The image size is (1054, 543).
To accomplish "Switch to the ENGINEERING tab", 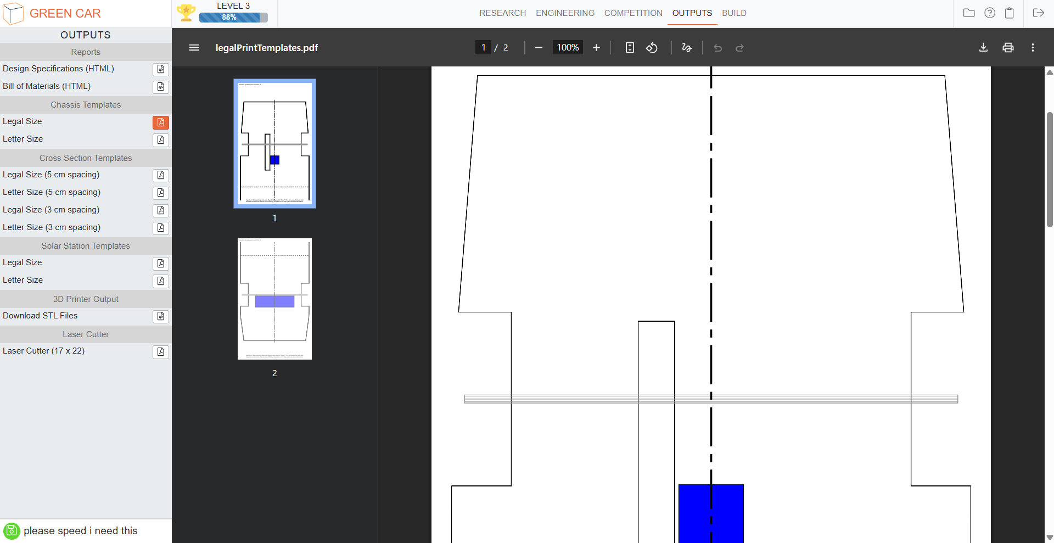I will point(565,13).
